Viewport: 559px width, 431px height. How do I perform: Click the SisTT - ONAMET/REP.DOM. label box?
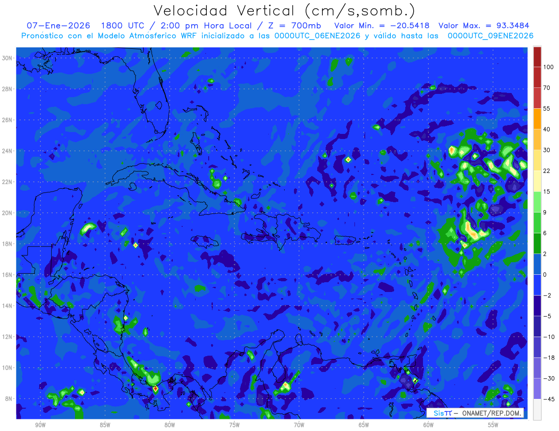pos(475,413)
